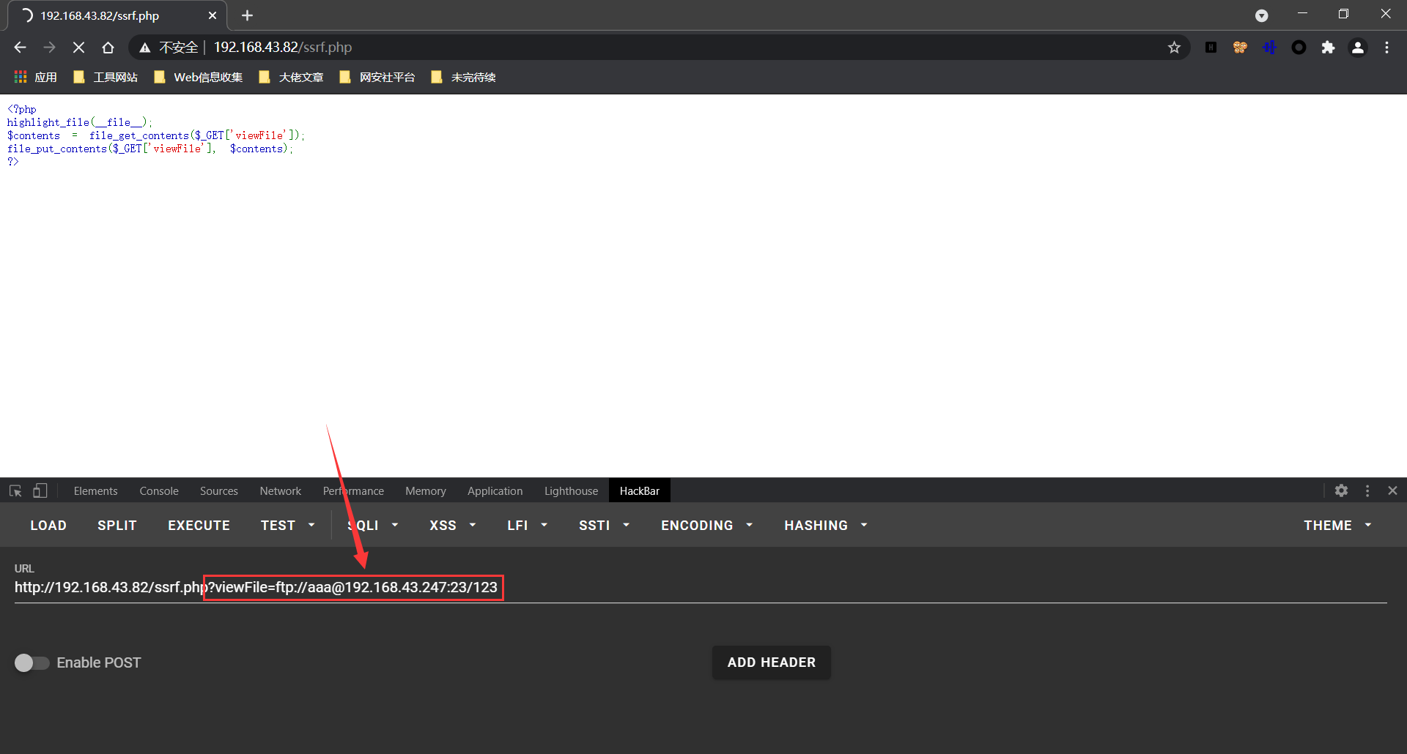Switch to the Network tab
This screenshot has height=754, width=1407.
(x=280, y=491)
